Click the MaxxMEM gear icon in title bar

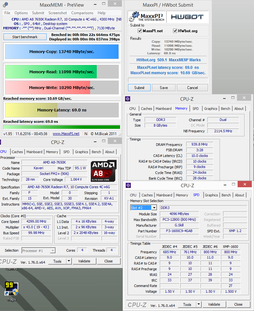point(6,4)
